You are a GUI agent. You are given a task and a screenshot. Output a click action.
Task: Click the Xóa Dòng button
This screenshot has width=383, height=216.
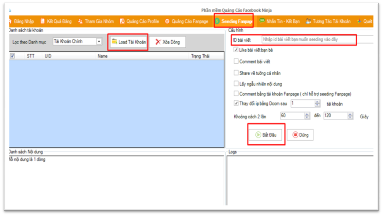[168, 42]
